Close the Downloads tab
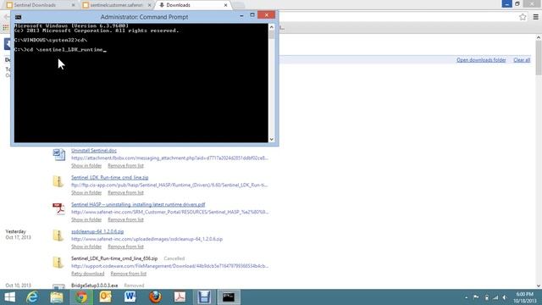This screenshot has height=305, width=542. (x=226, y=5)
